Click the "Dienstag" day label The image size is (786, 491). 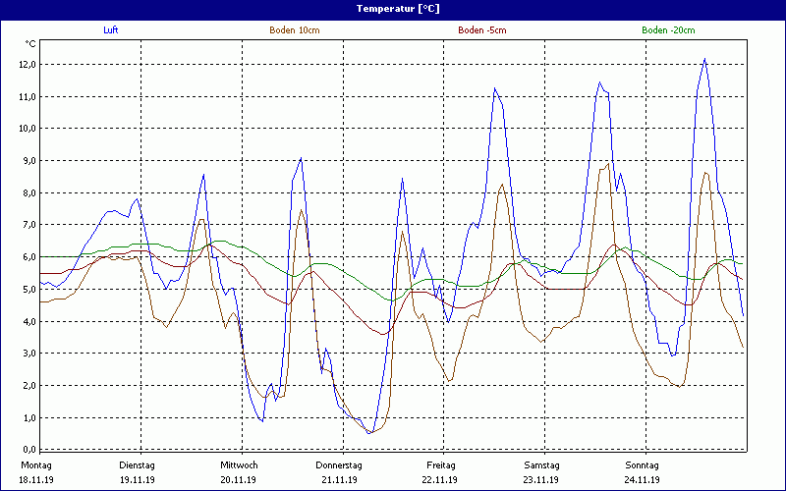(x=137, y=465)
